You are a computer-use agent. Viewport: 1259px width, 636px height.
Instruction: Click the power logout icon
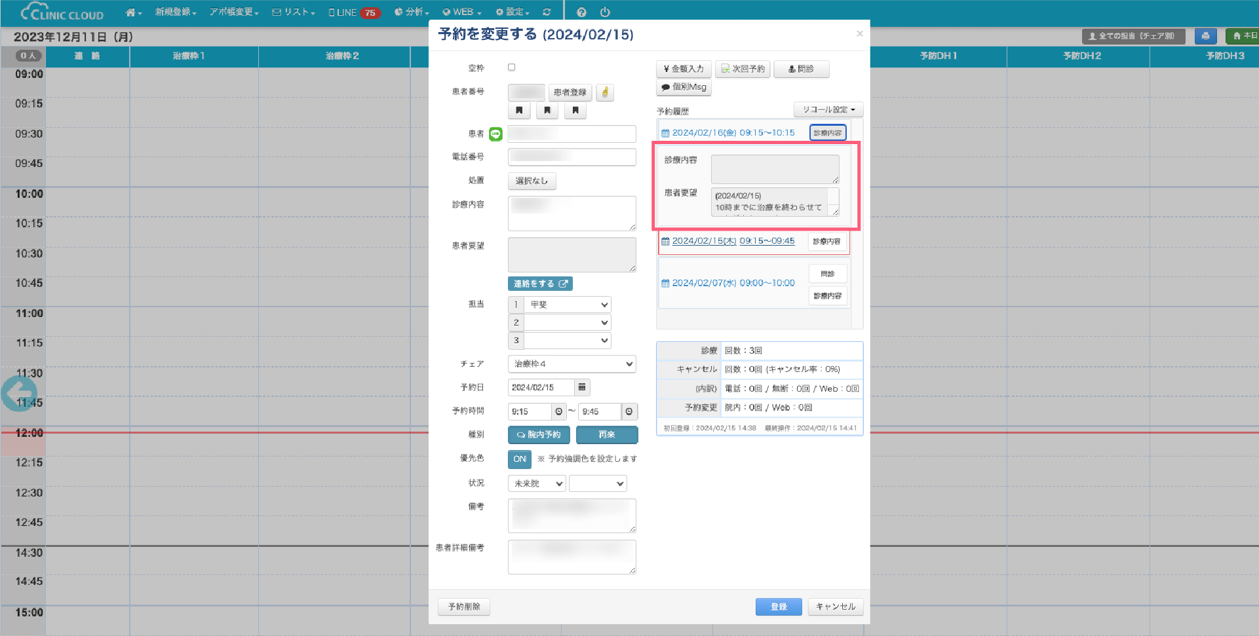(x=605, y=12)
